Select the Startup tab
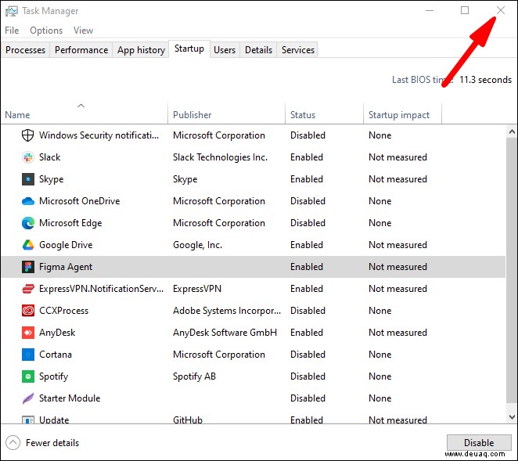The width and height of the screenshot is (518, 461). pyautogui.click(x=189, y=49)
